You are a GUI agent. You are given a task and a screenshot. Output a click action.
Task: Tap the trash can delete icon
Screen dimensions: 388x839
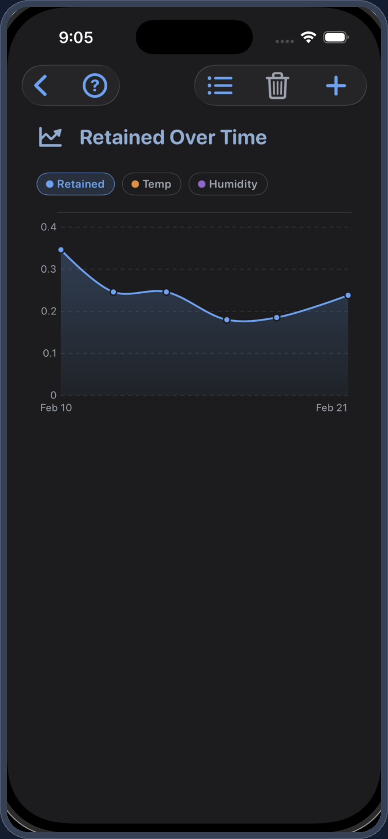coord(278,86)
